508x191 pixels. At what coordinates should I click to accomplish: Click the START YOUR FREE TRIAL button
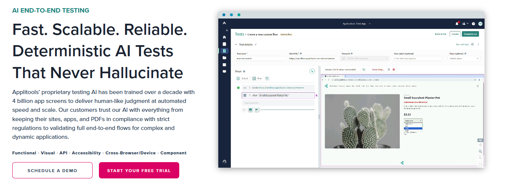[x=139, y=170]
